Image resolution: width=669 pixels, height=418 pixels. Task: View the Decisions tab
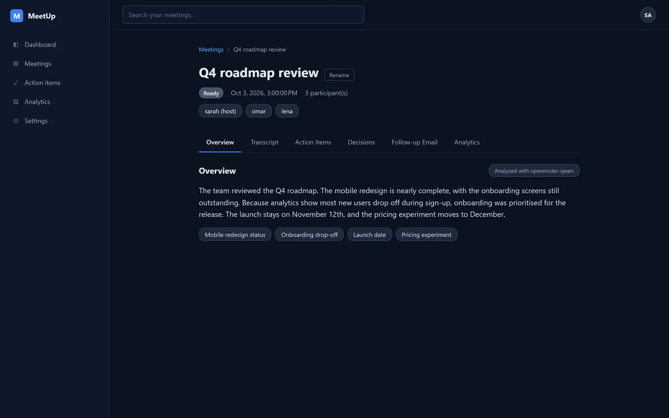(361, 142)
